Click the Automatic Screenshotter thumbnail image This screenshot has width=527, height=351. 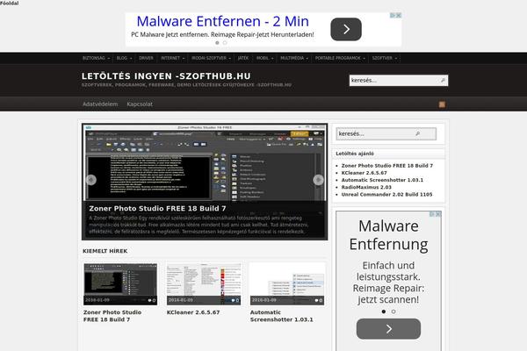tap(287, 284)
